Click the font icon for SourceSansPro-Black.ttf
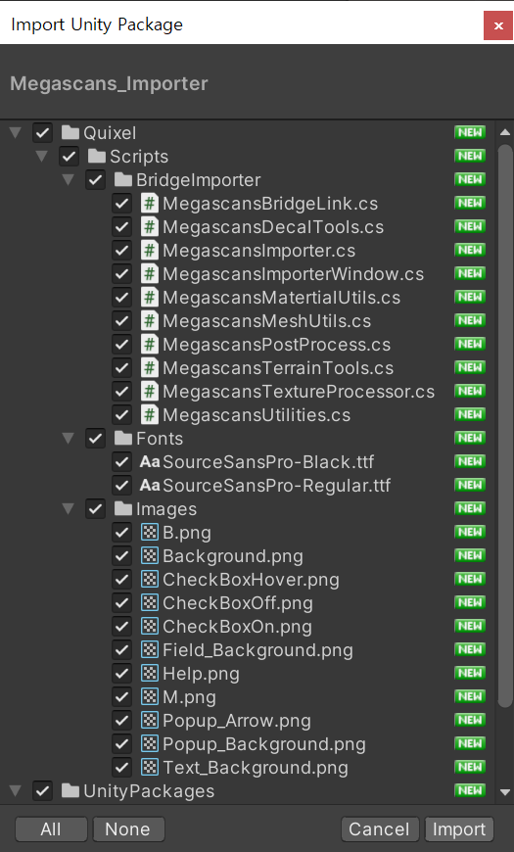The width and height of the screenshot is (514, 852). tap(150, 462)
